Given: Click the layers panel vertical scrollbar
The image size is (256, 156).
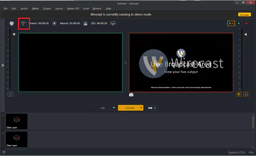Looking at the screenshot, I should click(x=253, y=122).
